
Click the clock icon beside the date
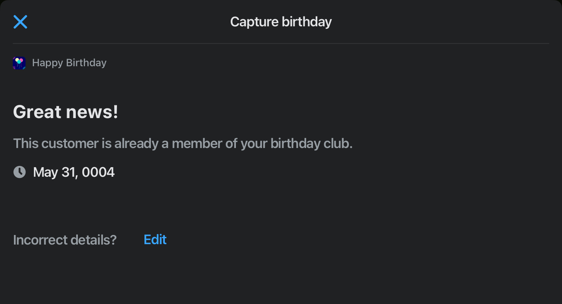(20, 172)
